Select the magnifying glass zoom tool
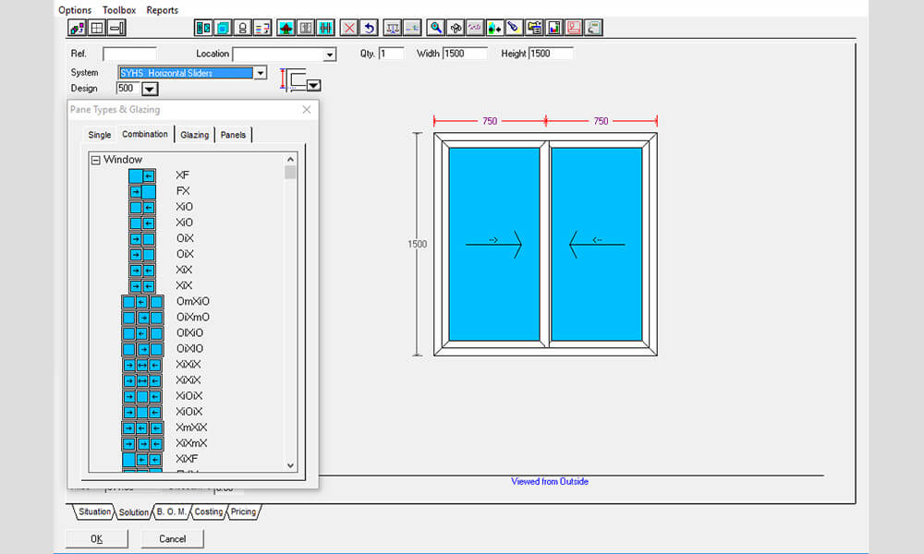924x554 pixels. pos(436,28)
